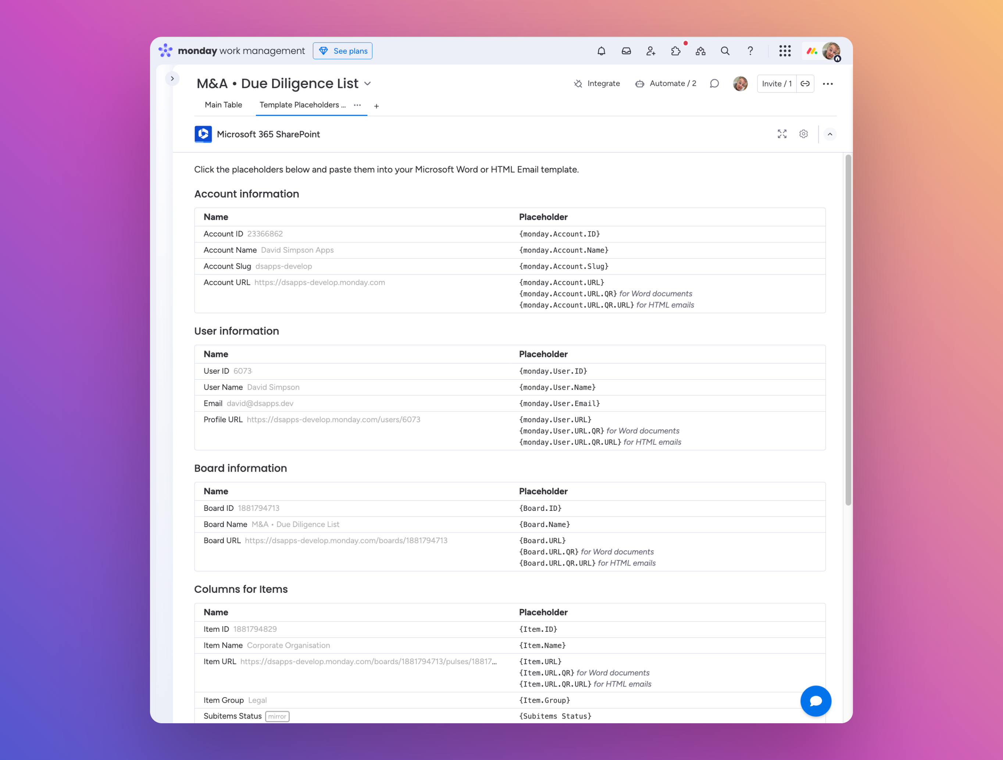Viewport: 1003px width, 760px height.
Task: Click Invite / 1 button
Action: pyautogui.click(x=776, y=83)
